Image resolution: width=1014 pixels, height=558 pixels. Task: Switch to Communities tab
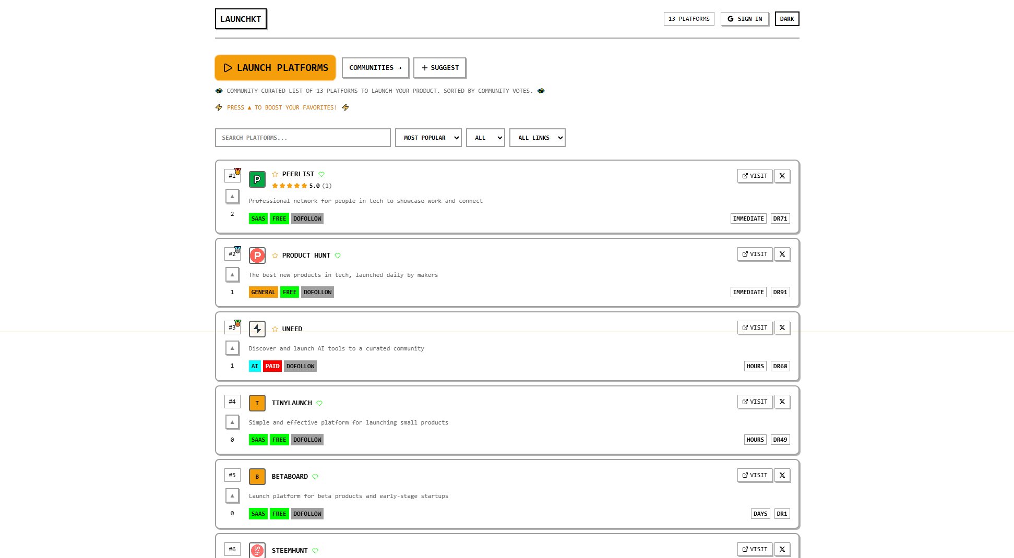(x=375, y=68)
